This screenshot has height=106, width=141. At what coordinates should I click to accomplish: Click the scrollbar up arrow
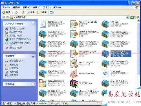pos(138,21)
